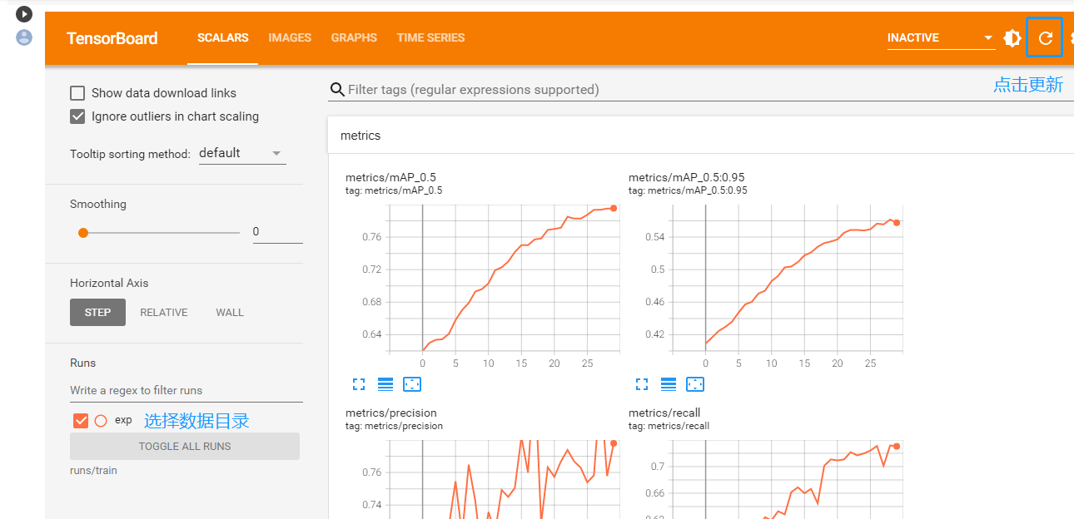Switch to the IMAGES tab
The width and height of the screenshot is (1074, 519).
pos(290,37)
